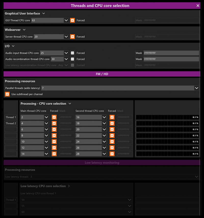Click the Low latency monitoring header
The height and width of the screenshot is (218, 204).
[x=102, y=162]
